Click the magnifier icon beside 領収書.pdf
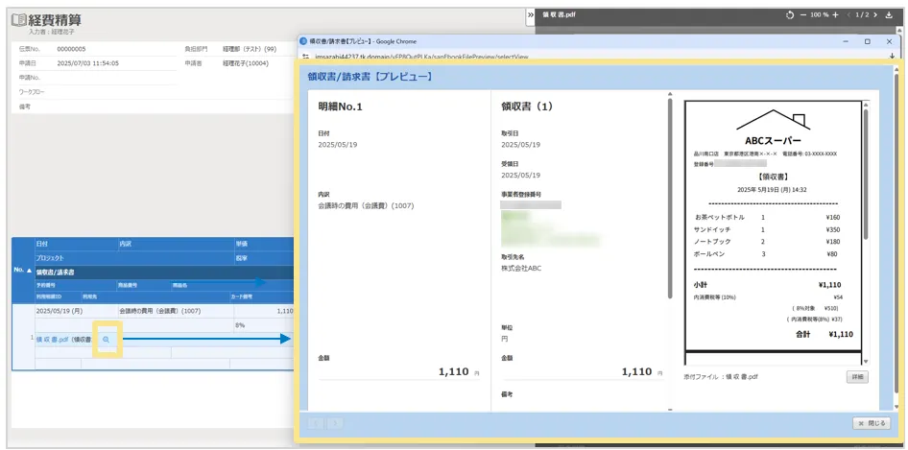 coord(107,339)
